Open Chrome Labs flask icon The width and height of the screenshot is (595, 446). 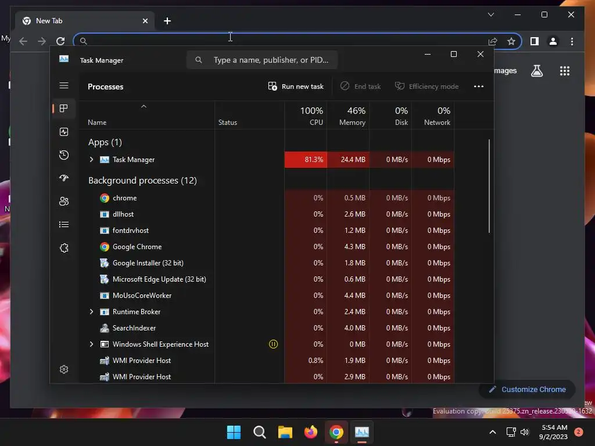(536, 71)
